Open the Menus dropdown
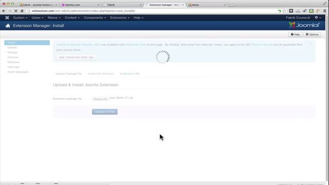329x185 pixels. (x=54, y=18)
